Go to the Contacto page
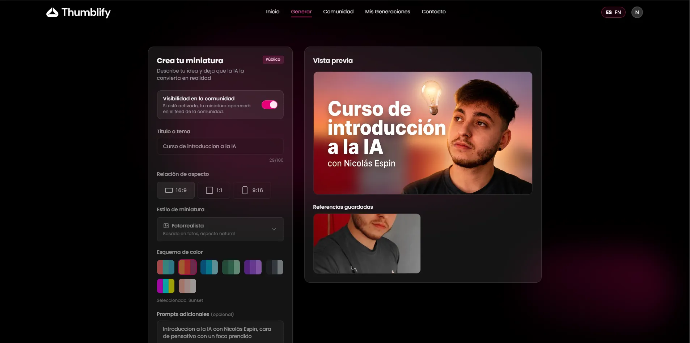The image size is (690, 343). pos(433,12)
